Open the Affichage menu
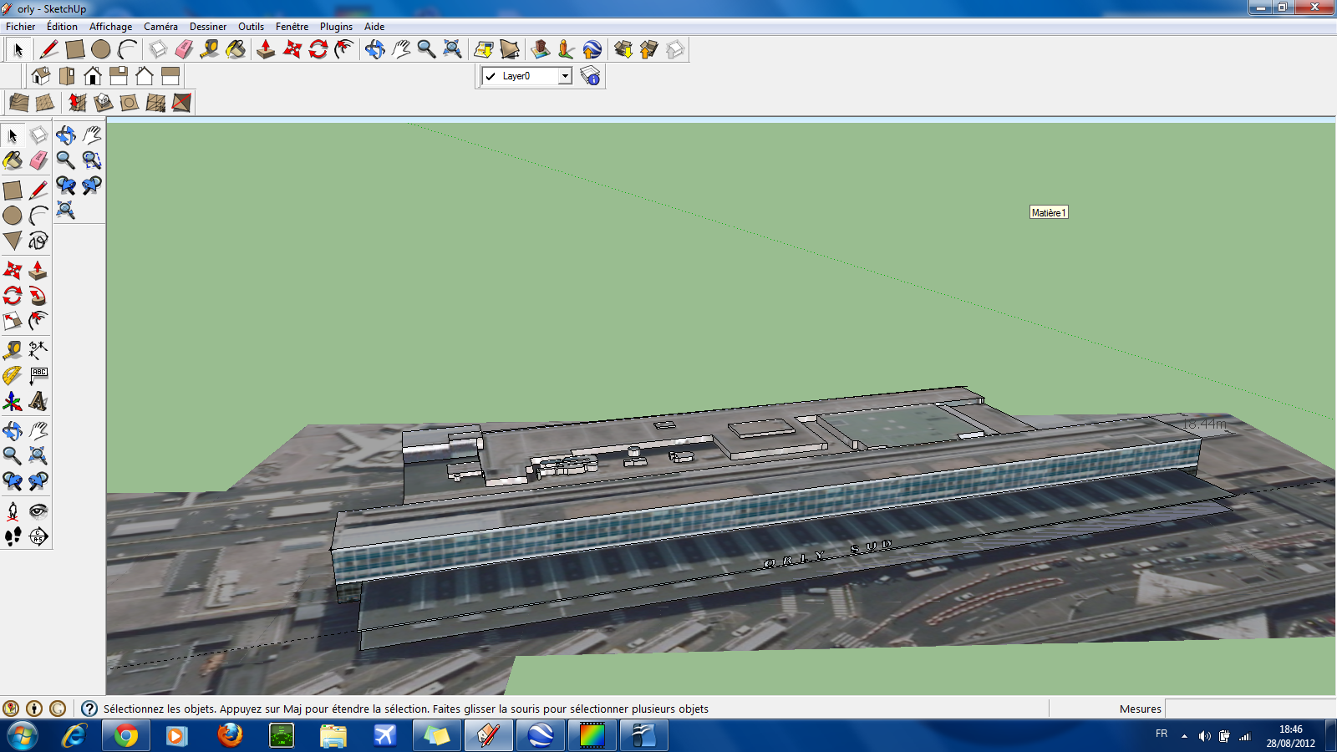 click(111, 27)
